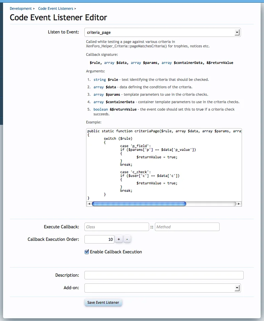Go to Code Event Listeners breadcrumb
Image resolution: width=264 pixels, height=321 pixels.
tap(56, 8)
